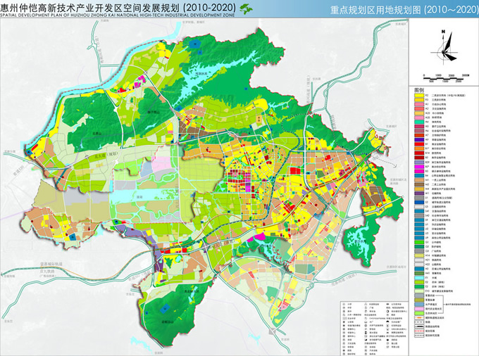The height and width of the screenshot is (356, 479).
Task: Click the north arrow compass rose
Action: point(444,47)
